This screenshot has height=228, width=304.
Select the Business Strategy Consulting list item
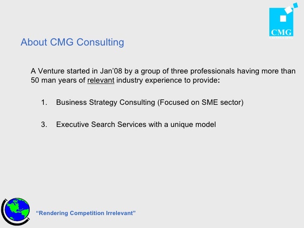(149, 102)
